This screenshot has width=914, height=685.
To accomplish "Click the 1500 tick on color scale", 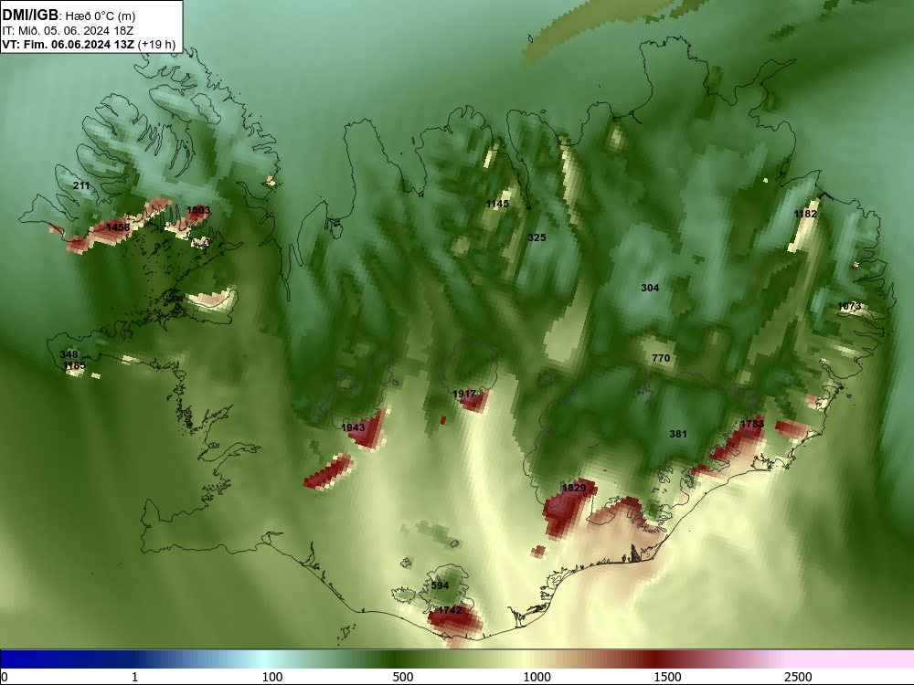I will pyautogui.click(x=667, y=677).
